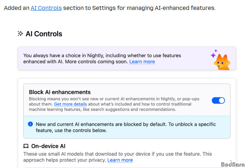Click the "Block AI enhancements" title text
The height and width of the screenshot is (168, 246).
[60, 92]
